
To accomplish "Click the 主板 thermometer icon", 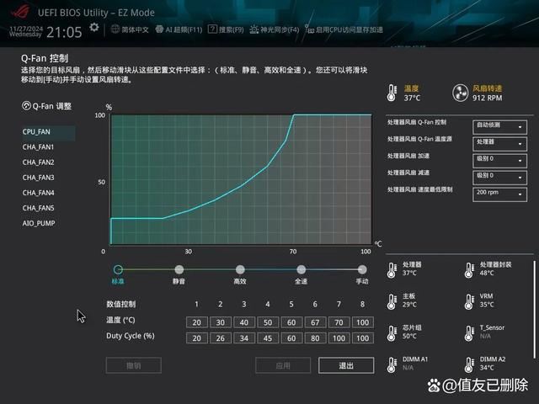I will tap(392, 301).
